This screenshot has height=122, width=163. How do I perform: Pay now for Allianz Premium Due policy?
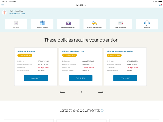click(x=81, y=78)
